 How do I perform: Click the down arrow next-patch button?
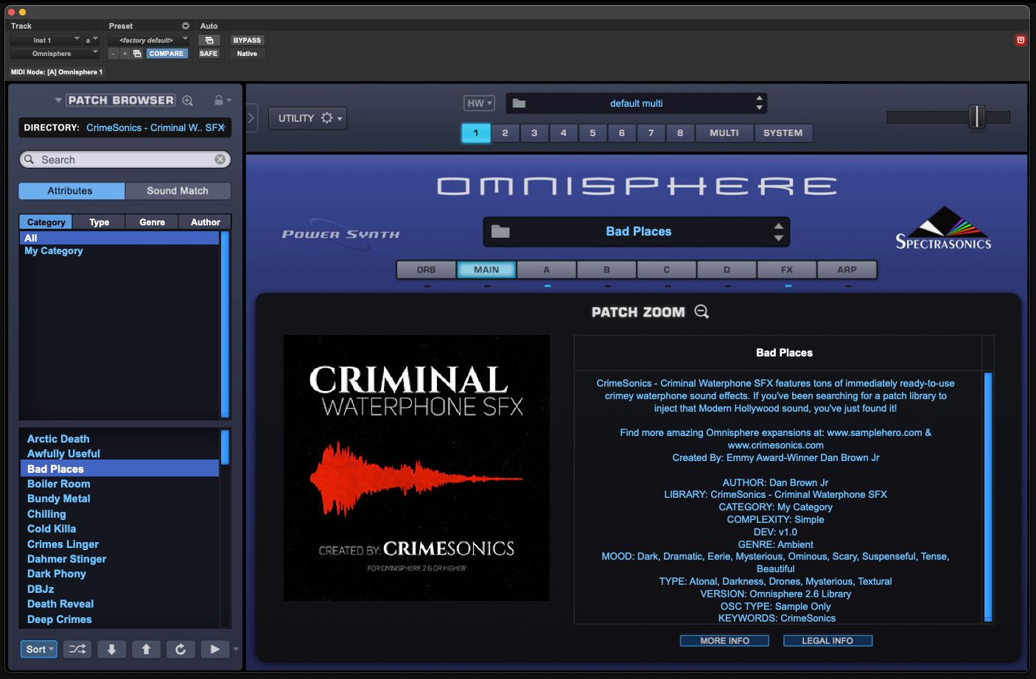click(112, 649)
